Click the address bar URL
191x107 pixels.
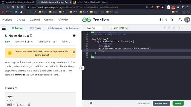[74, 7]
